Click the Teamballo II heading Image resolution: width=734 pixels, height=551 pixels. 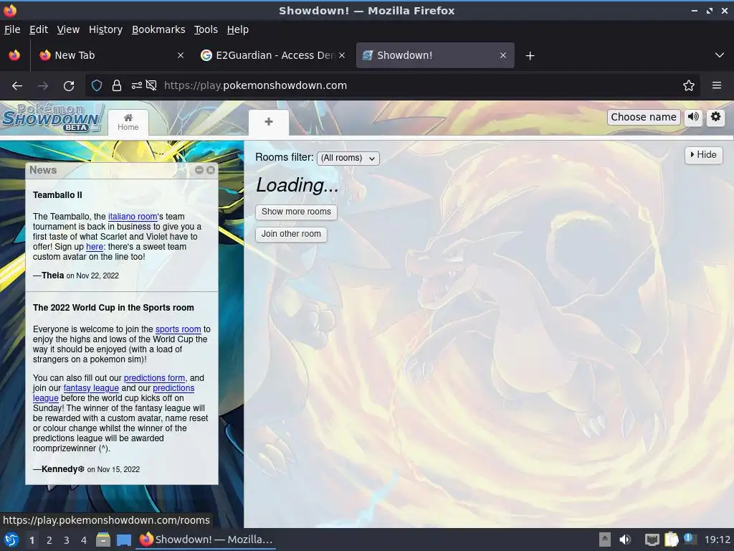(57, 195)
